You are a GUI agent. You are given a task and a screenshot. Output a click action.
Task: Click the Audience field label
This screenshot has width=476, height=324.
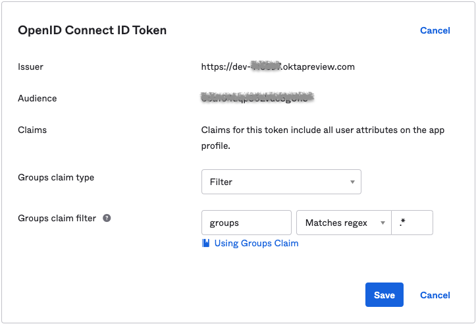(x=38, y=98)
